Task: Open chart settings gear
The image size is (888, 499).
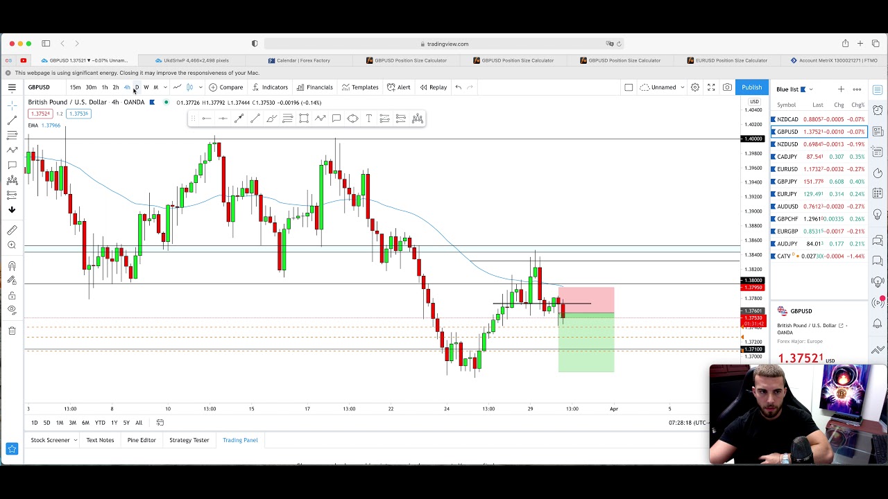Action: click(x=695, y=87)
